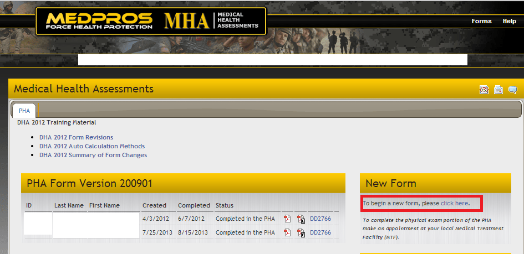Screen dimensions: 524x254
Task: Click the printer icon in header
Action: pos(498,90)
